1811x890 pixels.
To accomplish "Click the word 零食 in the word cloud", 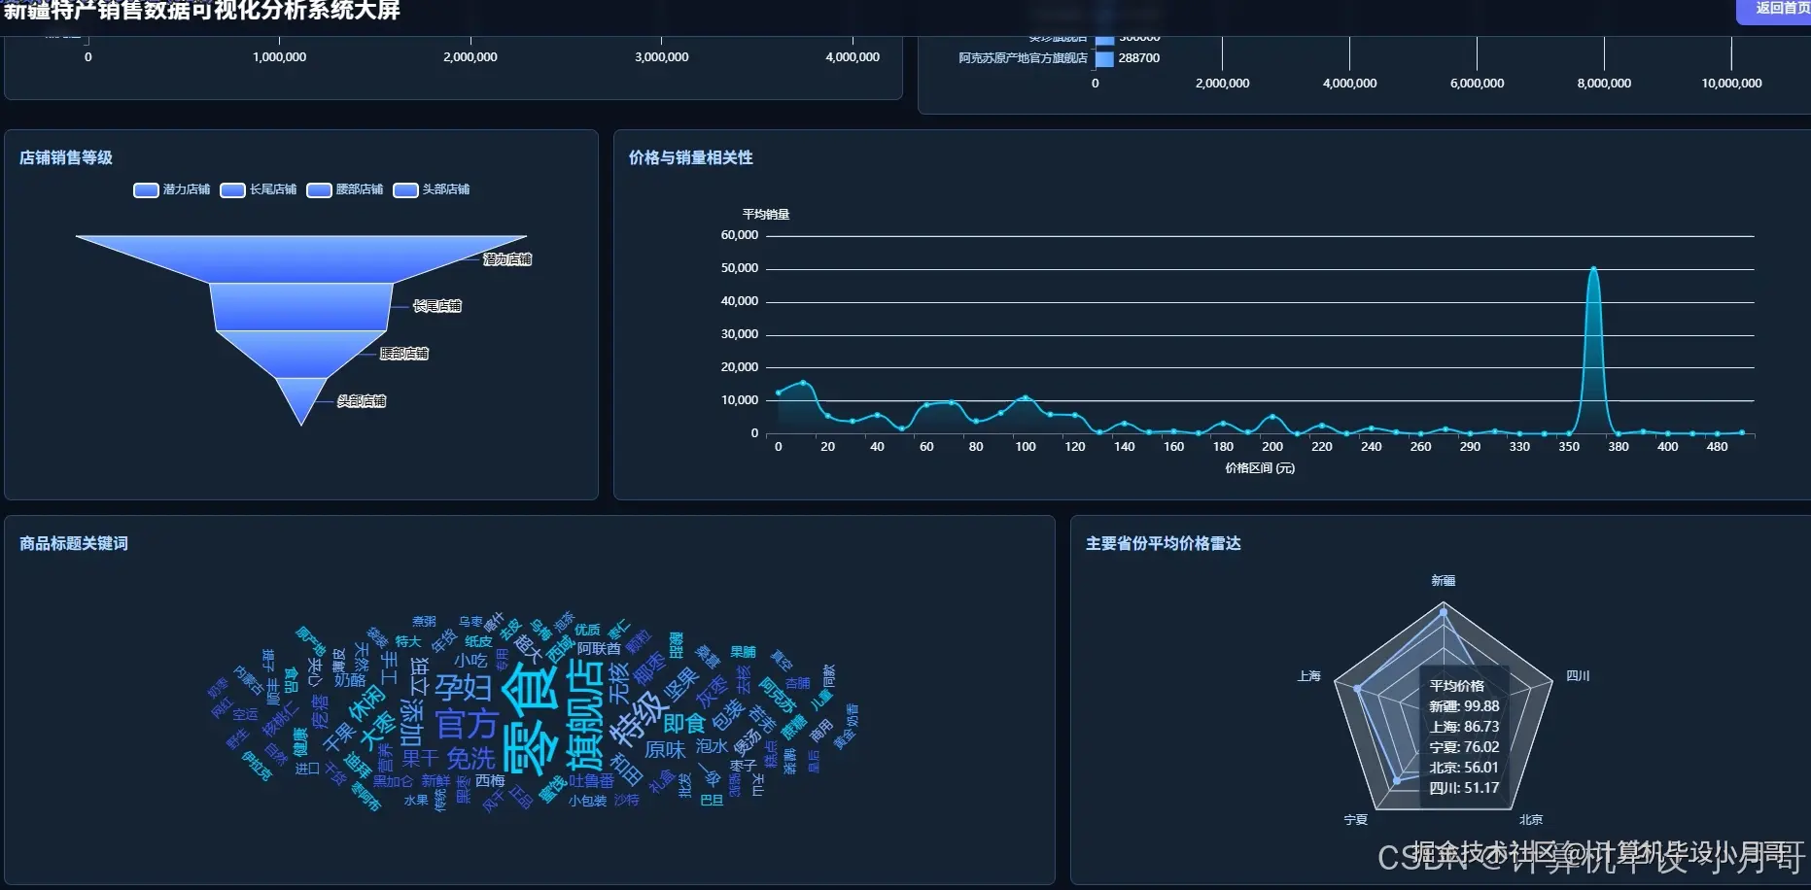I will pyautogui.click(x=531, y=719).
